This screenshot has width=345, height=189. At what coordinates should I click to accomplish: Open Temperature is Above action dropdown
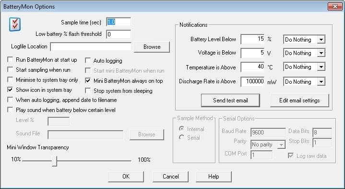coord(321,67)
